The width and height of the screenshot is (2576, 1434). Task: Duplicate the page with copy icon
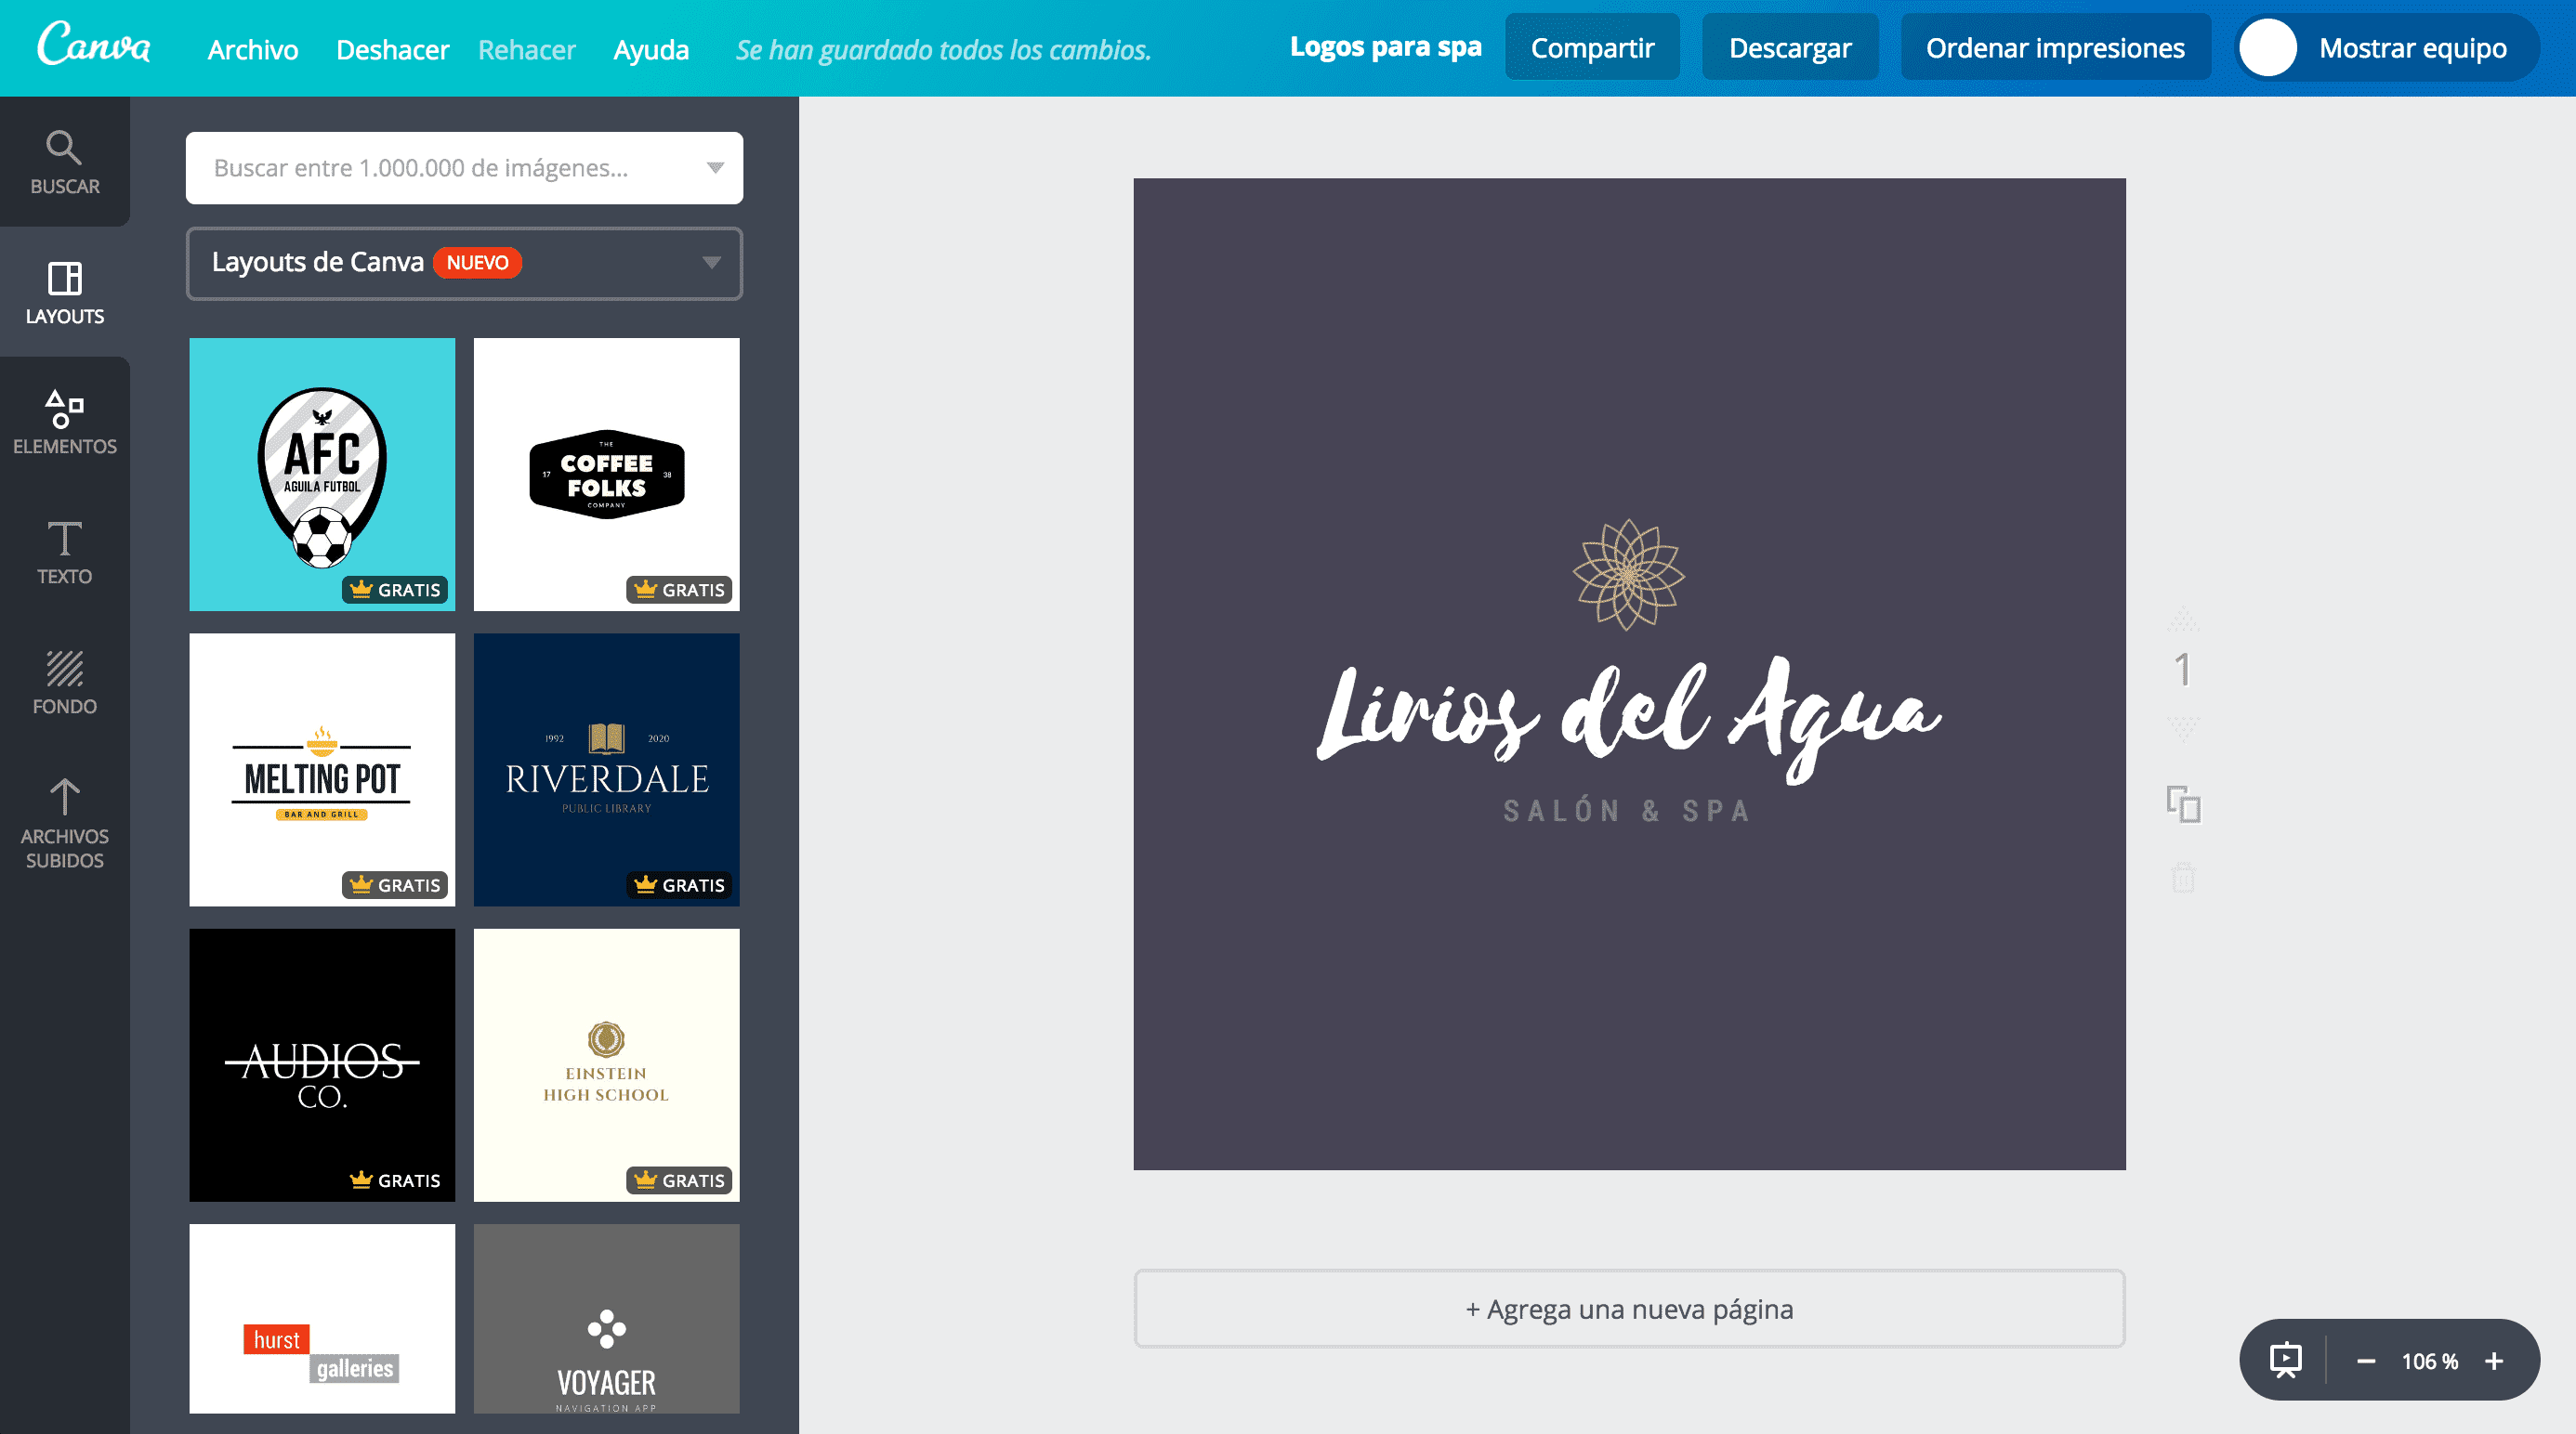pos(2183,803)
